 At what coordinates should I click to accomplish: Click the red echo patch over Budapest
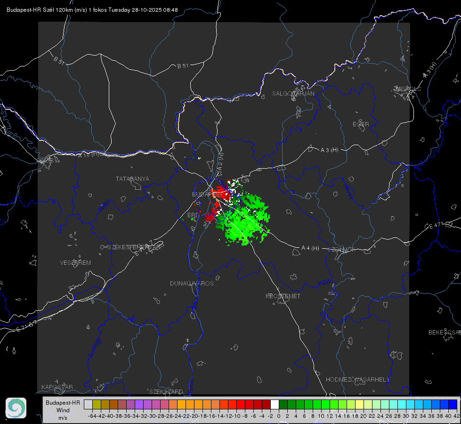click(222, 193)
